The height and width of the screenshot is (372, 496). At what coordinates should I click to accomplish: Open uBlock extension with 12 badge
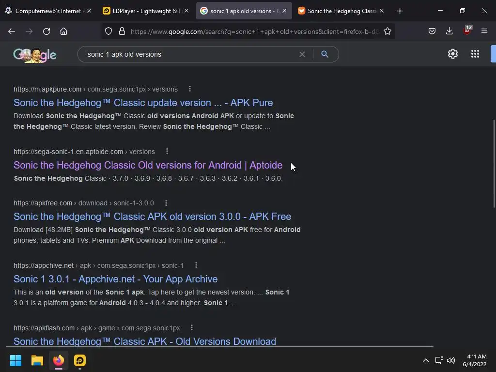pos(467,31)
